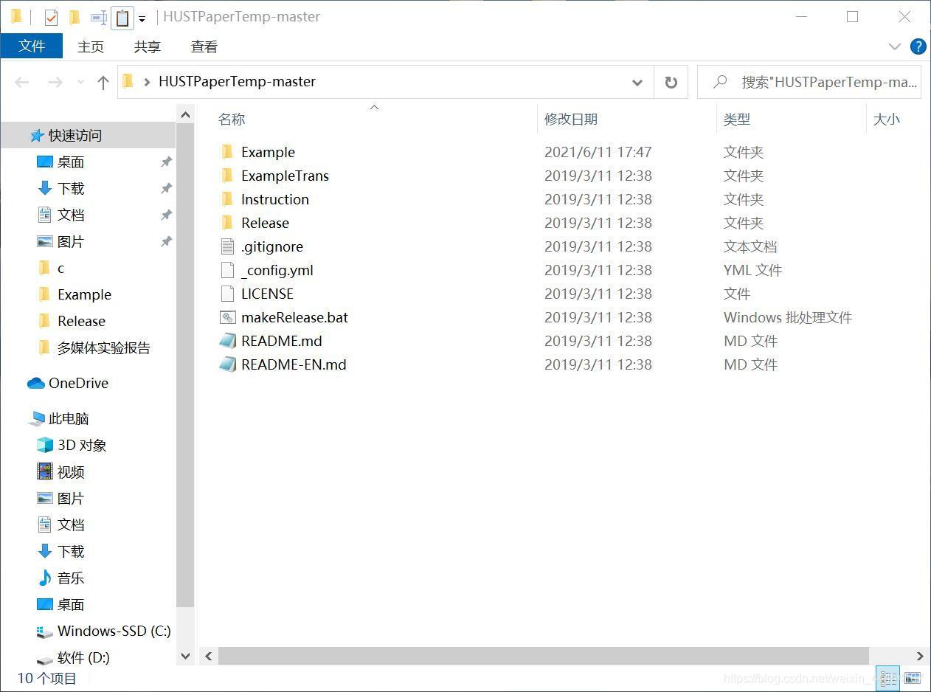The image size is (931, 692).
Task: Open pinned 下载 under 快速访问
Action: click(60, 188)
